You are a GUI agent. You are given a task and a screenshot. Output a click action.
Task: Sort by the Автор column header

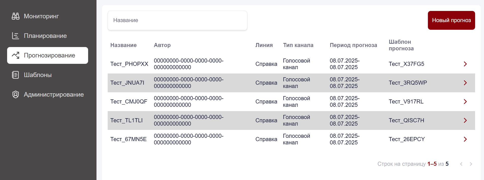pyautogui.click(x=162, y=45)
